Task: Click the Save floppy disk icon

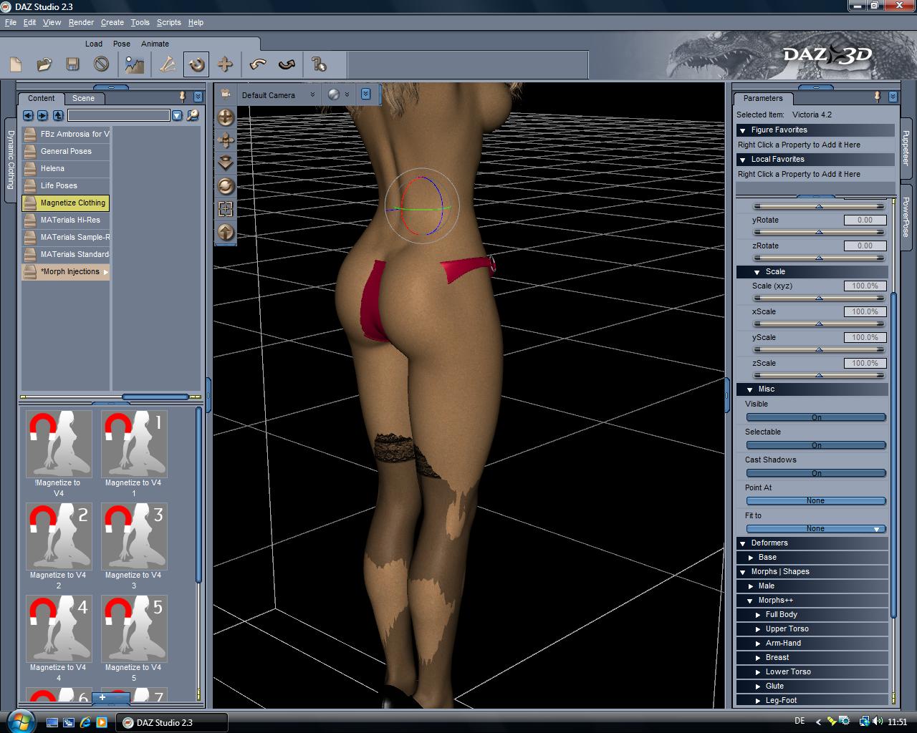Action: (72, 65)
